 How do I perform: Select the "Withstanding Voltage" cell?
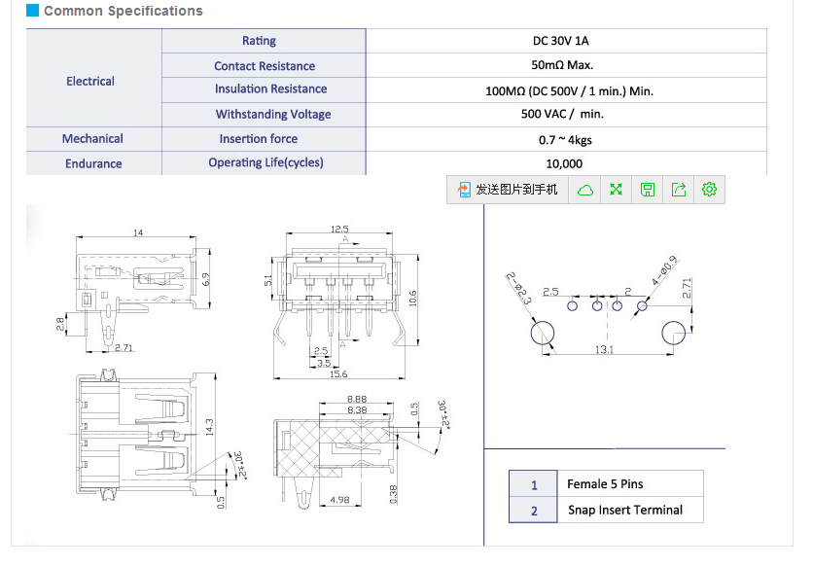pos(264,115)
